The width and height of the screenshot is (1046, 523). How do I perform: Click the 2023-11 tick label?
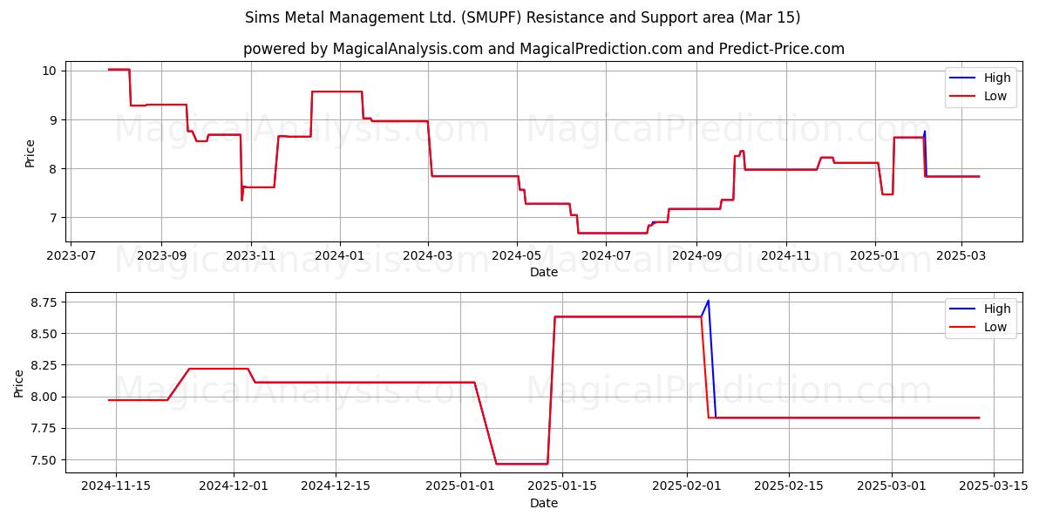[x=251, y=256]
